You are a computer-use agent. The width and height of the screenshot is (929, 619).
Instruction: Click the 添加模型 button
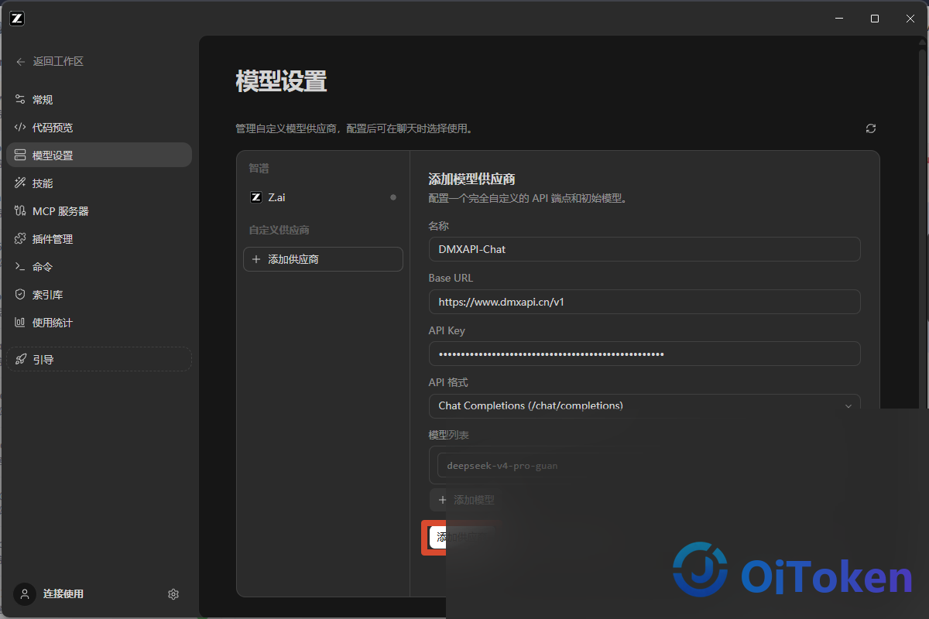pyautogui.click(x=466, y=500)
